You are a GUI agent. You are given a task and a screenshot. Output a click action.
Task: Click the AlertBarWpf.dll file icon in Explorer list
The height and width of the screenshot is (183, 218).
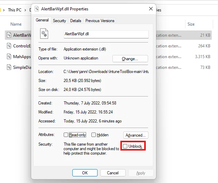click(9, 35)
